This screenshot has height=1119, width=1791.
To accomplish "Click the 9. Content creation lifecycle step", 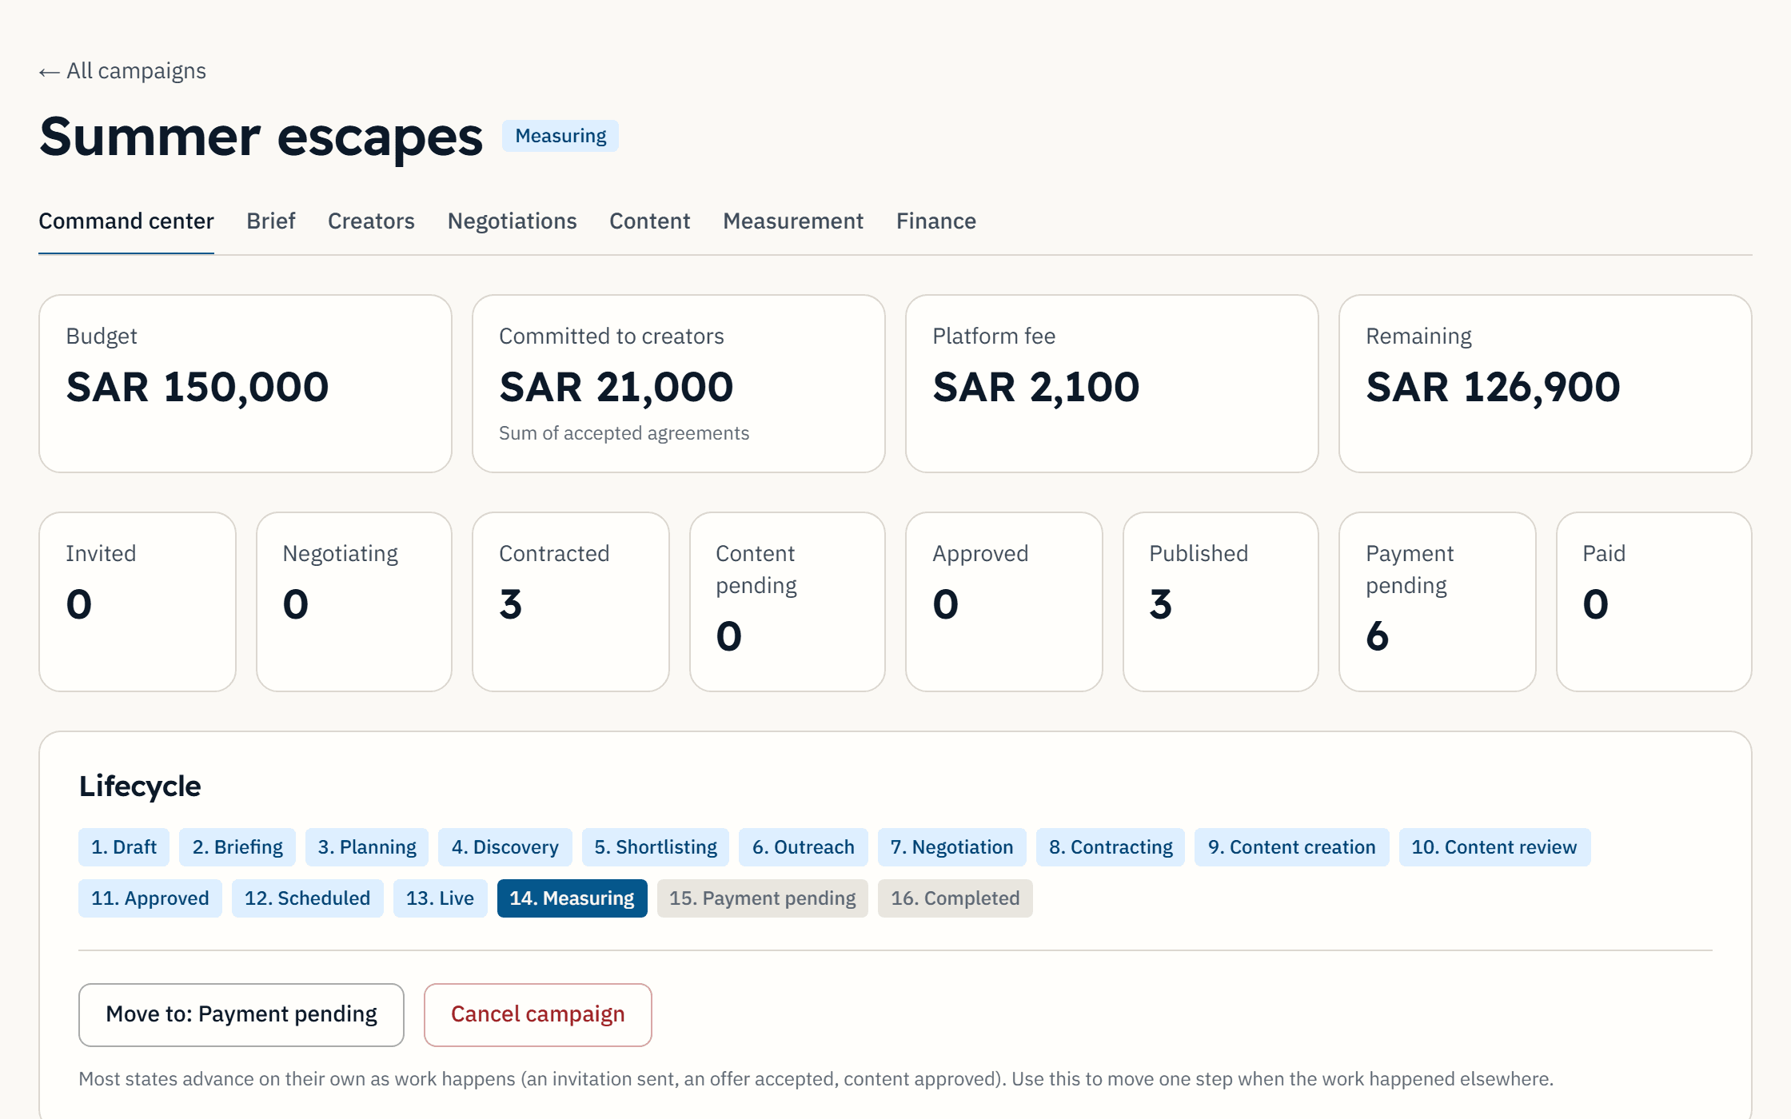I will point(1292,847).
